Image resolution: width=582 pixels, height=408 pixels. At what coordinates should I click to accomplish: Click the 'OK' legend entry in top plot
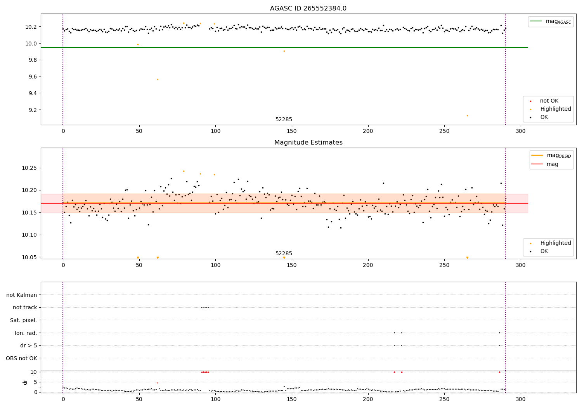point(539,117)
